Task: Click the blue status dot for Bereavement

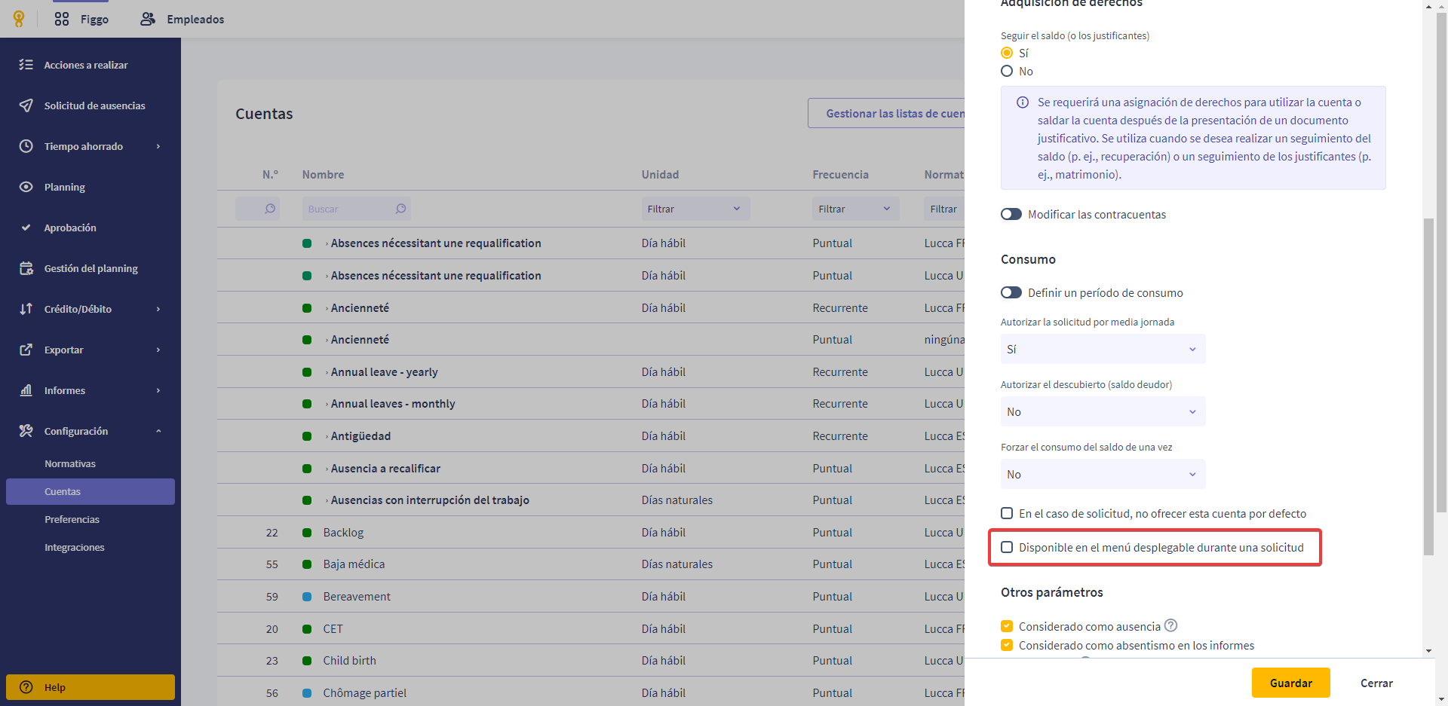Action: [307, 597]
